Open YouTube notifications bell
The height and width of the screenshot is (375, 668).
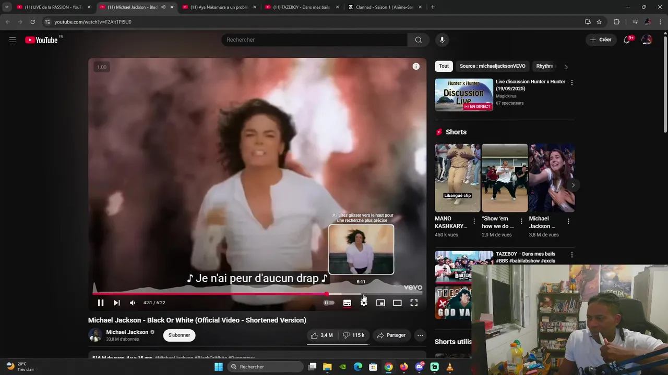coord(627,40)
